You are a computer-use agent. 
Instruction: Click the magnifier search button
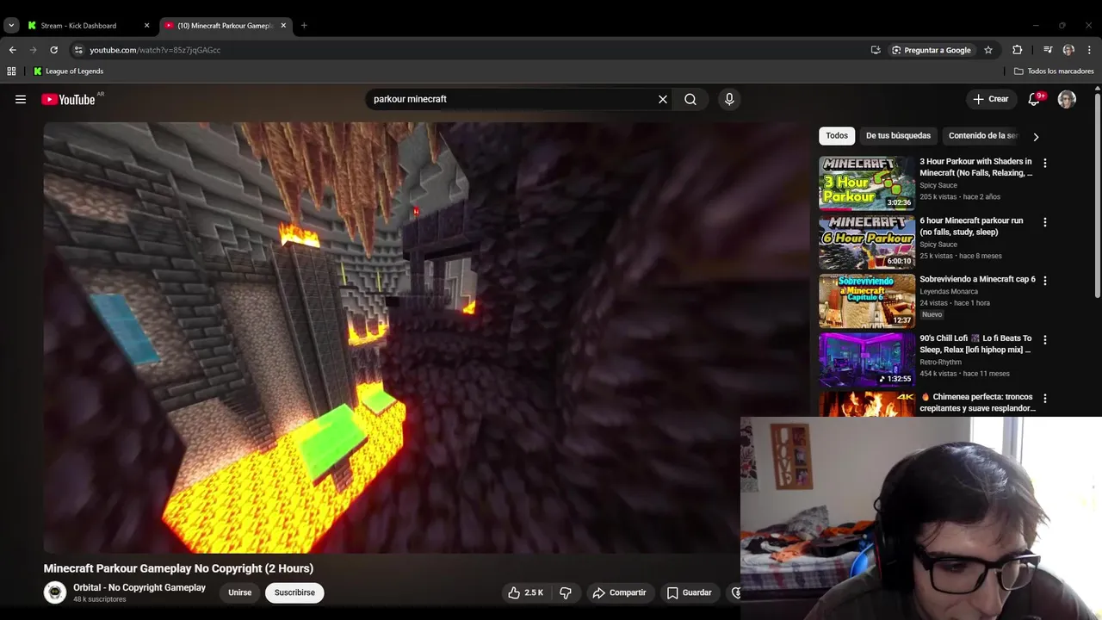point(690,99)
